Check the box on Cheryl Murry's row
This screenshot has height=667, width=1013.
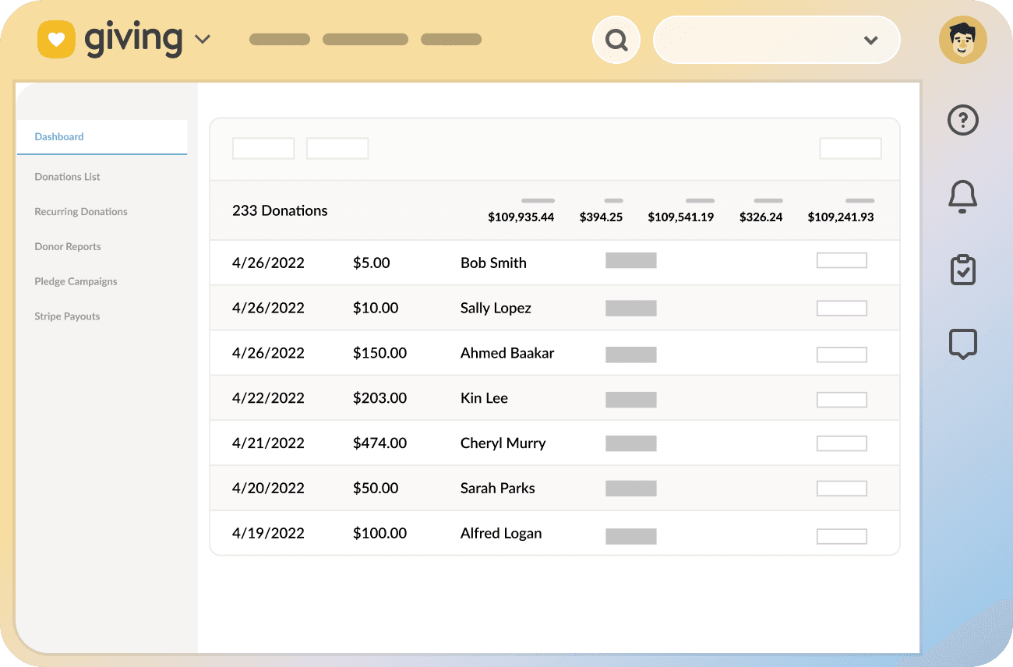(x=842, y=443)
